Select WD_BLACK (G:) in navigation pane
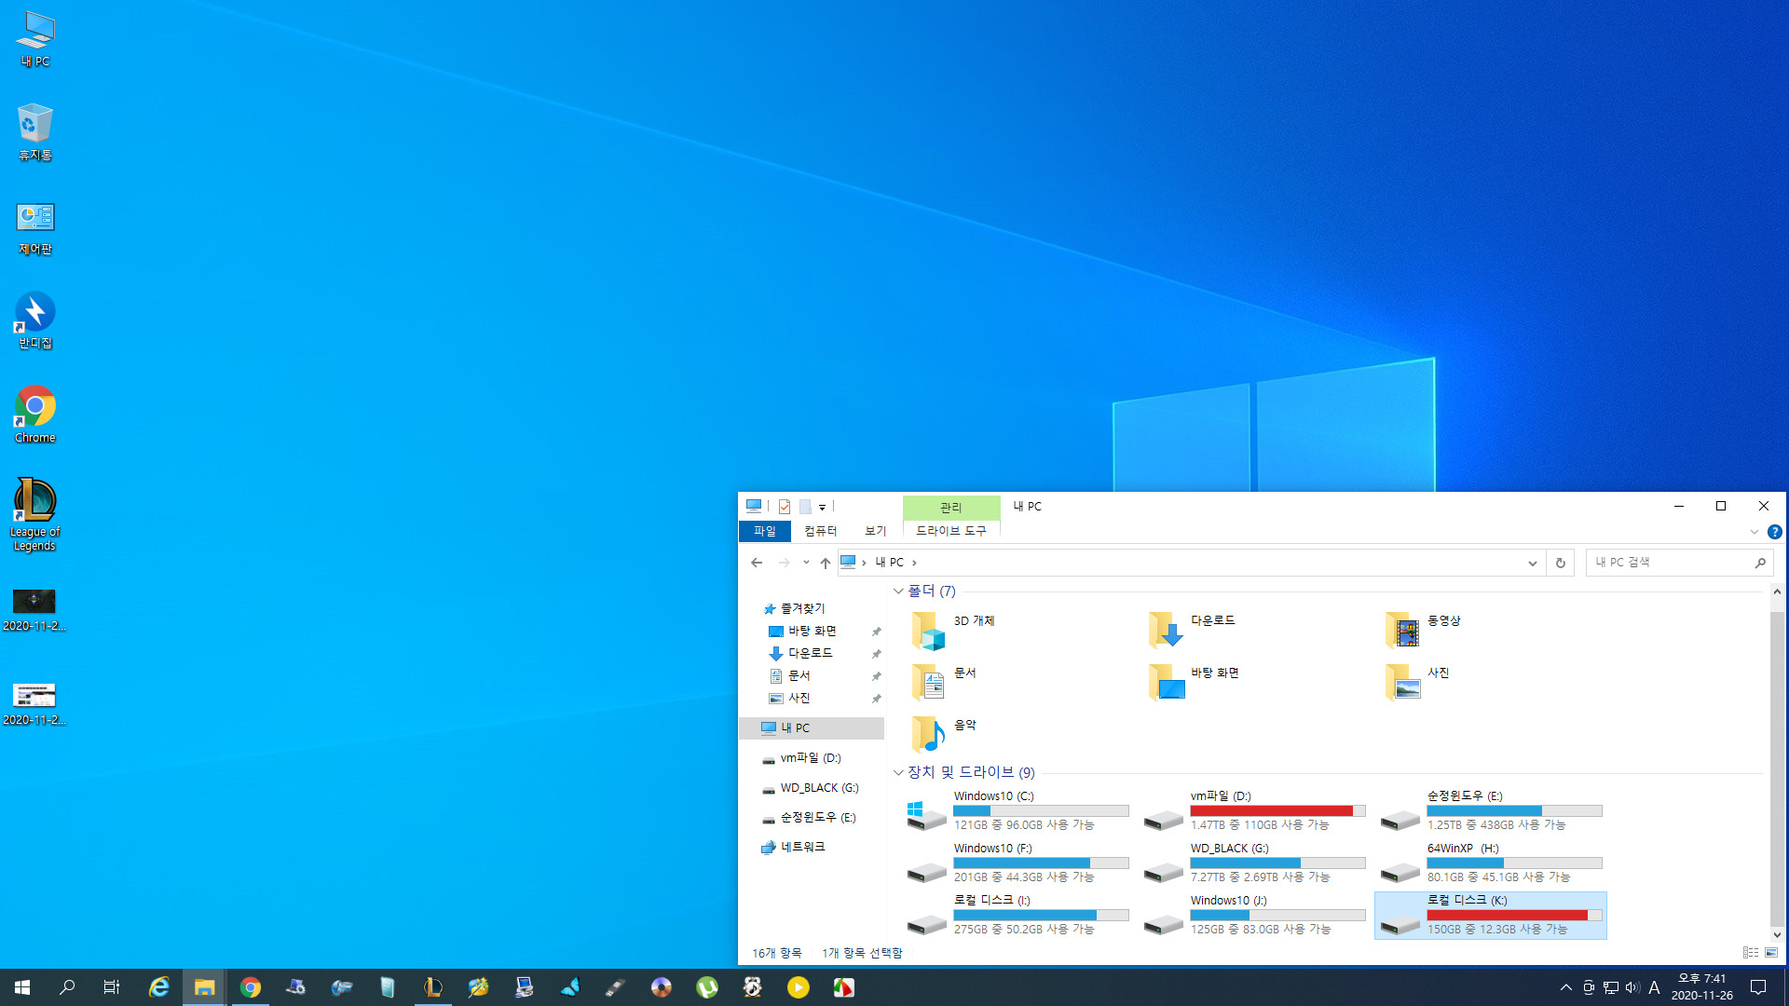Viewport: 1789px width, 1006px height. 810,788
